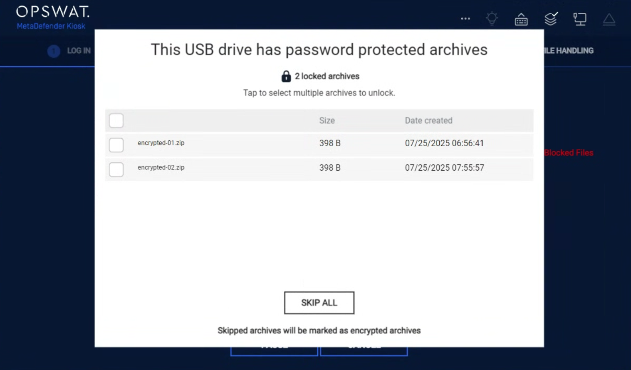Click the light bulb icon in header
Viewport: 631px width, 370px height.
tap(492, 19)
